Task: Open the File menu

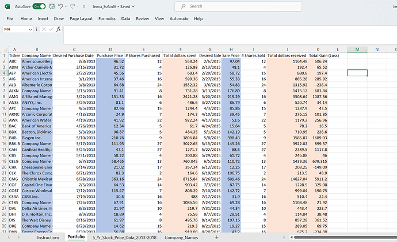Action: pos(10,19)
